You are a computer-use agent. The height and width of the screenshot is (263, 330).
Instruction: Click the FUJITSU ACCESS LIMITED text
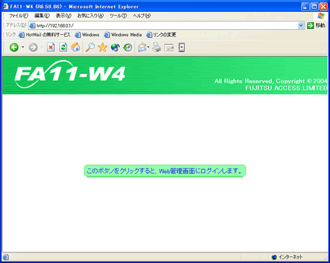coord(286,88)
